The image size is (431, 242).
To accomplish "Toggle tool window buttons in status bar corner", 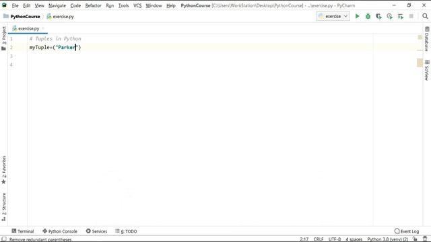I will (4, 239).
